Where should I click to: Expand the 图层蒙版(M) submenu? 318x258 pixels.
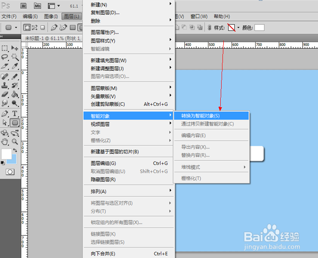click(129, 88)
